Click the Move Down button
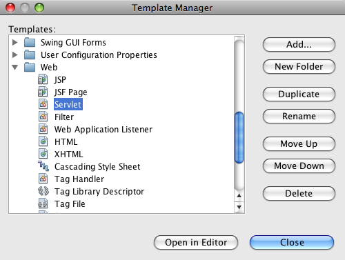This screenshot has height=260, width=345. pos(299,166)
